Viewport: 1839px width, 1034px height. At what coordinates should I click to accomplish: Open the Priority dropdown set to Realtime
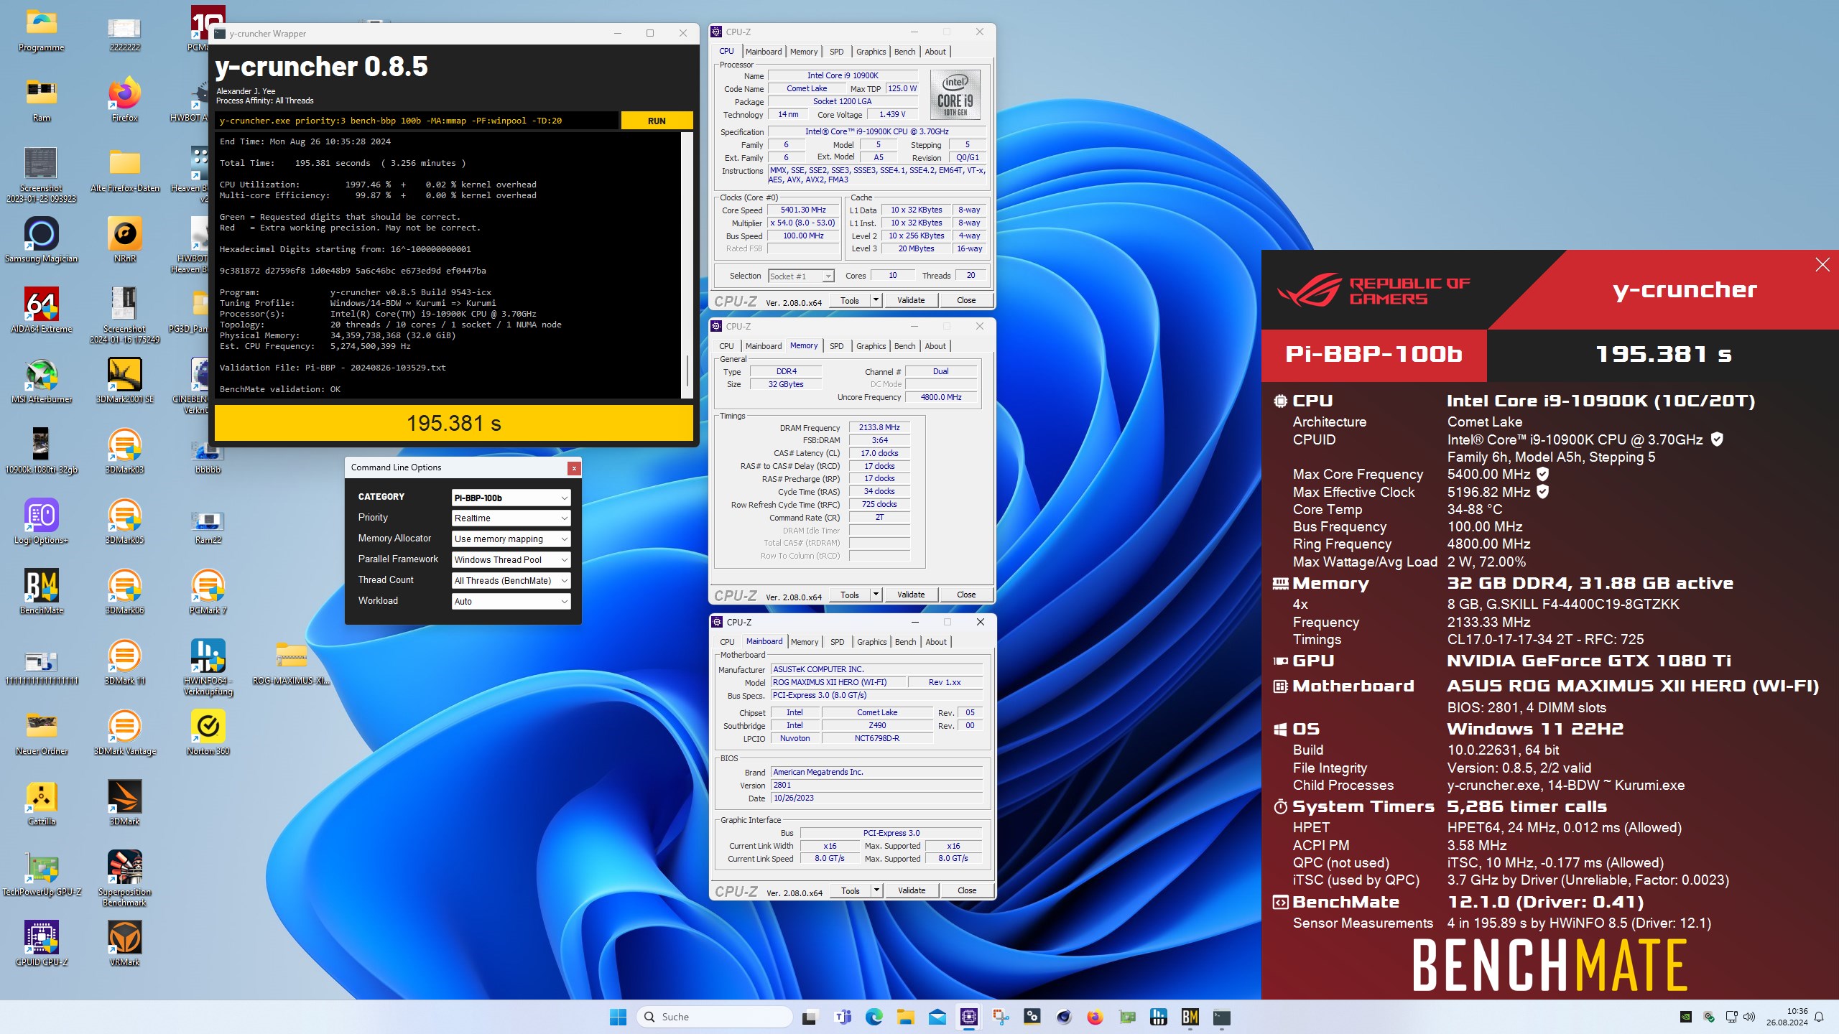coord(511,518)
